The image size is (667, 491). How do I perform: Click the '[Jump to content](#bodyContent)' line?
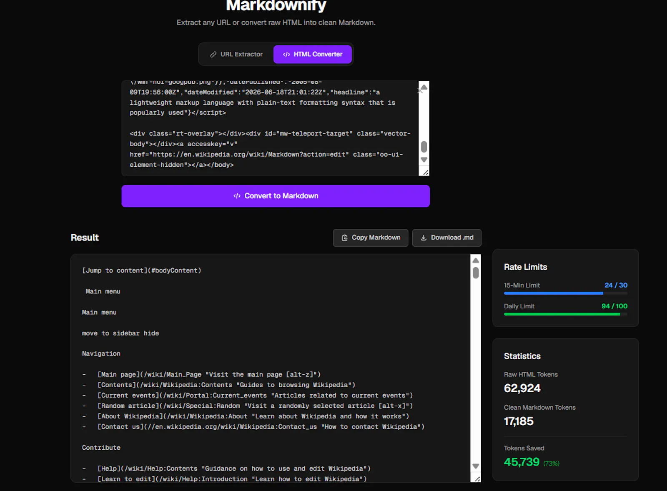click(x=141, y=271)
